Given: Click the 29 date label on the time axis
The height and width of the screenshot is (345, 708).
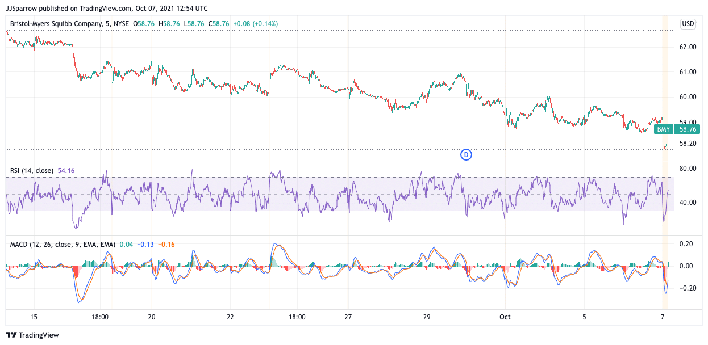Looking at the screenshot, I should 427,317.
